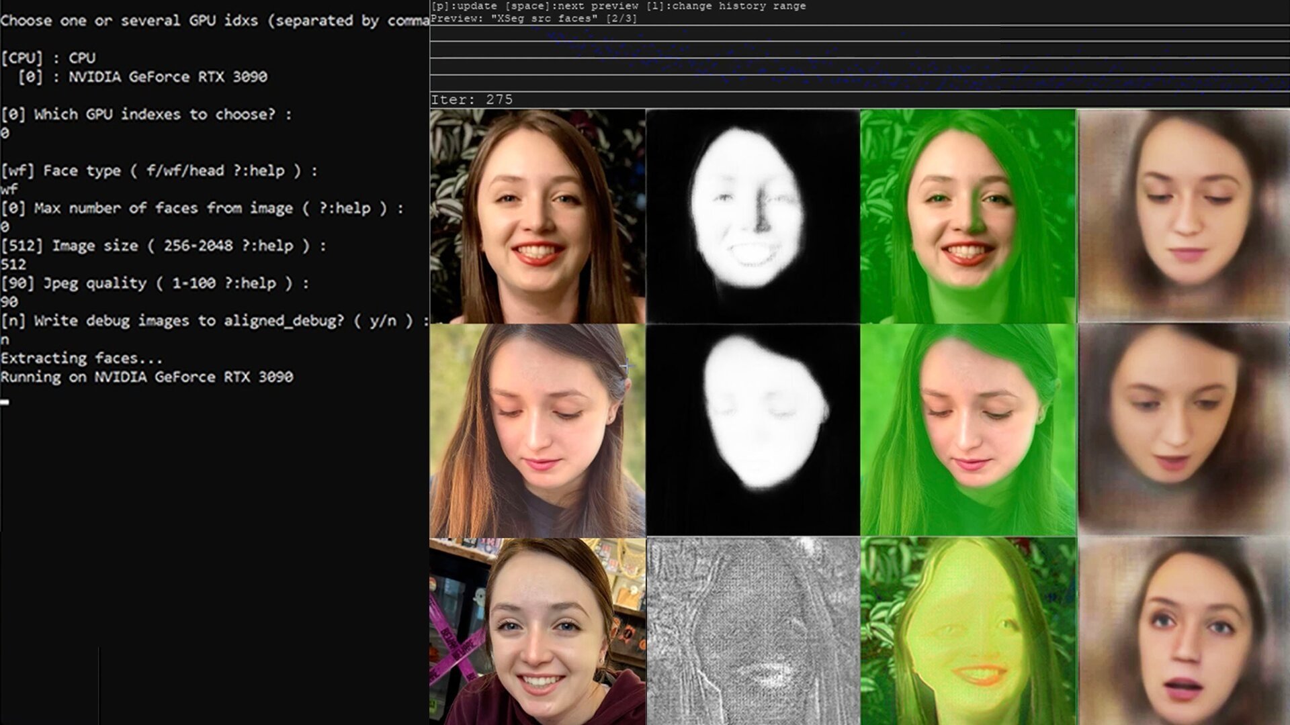Viewport: 1290px width, 725px height.
Task: Select the smiling source face thumbnail
Action: point(534,215)
